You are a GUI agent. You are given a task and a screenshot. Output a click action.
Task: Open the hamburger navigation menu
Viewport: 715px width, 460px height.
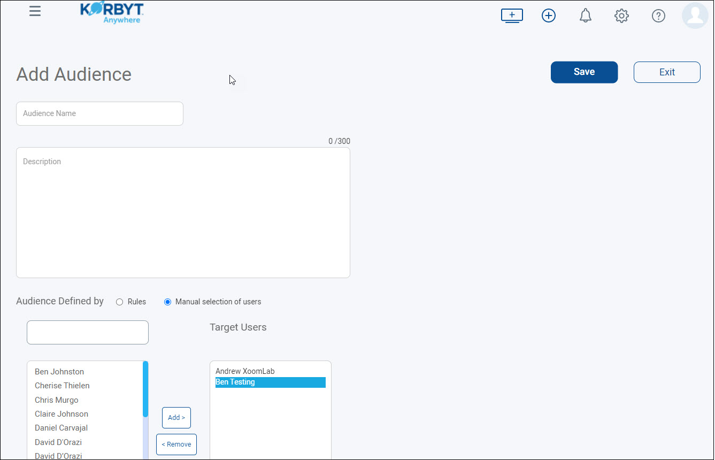click(x=35, y=11)
